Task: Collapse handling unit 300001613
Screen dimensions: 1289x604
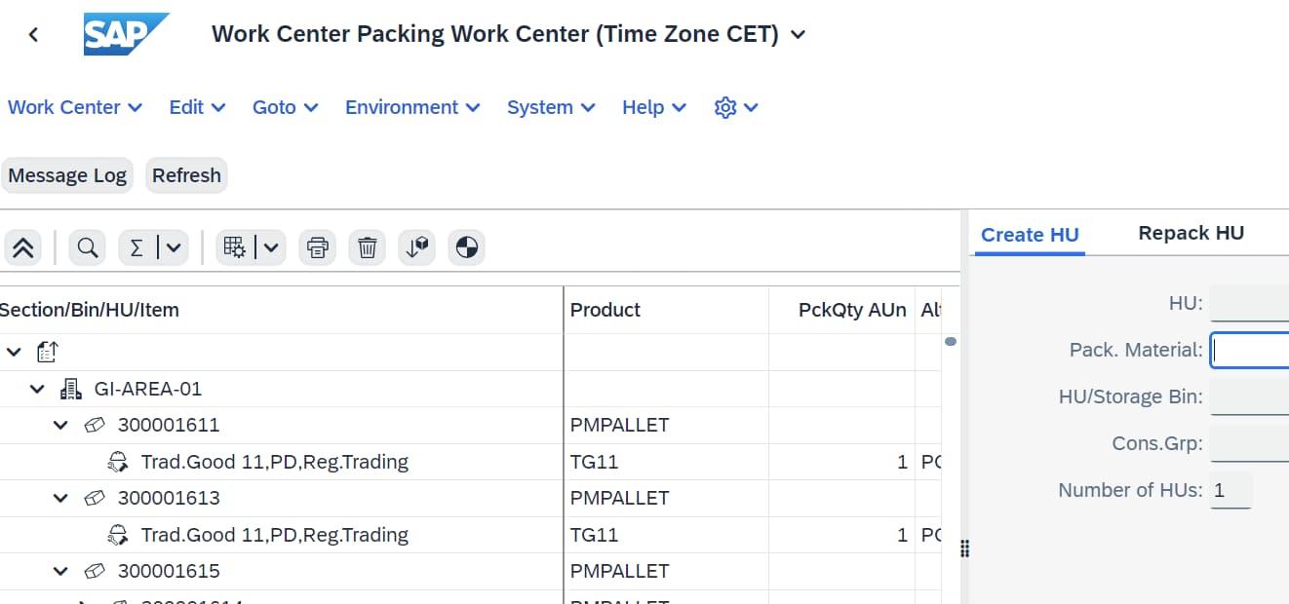Action: point(60,499)
